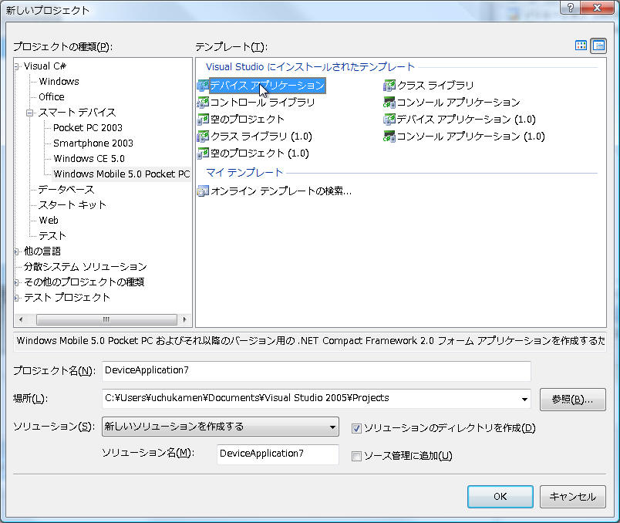Screen dimensions: 620x523
Task: Click the その他のプロジェクトの種類 label
Action: 84,282
